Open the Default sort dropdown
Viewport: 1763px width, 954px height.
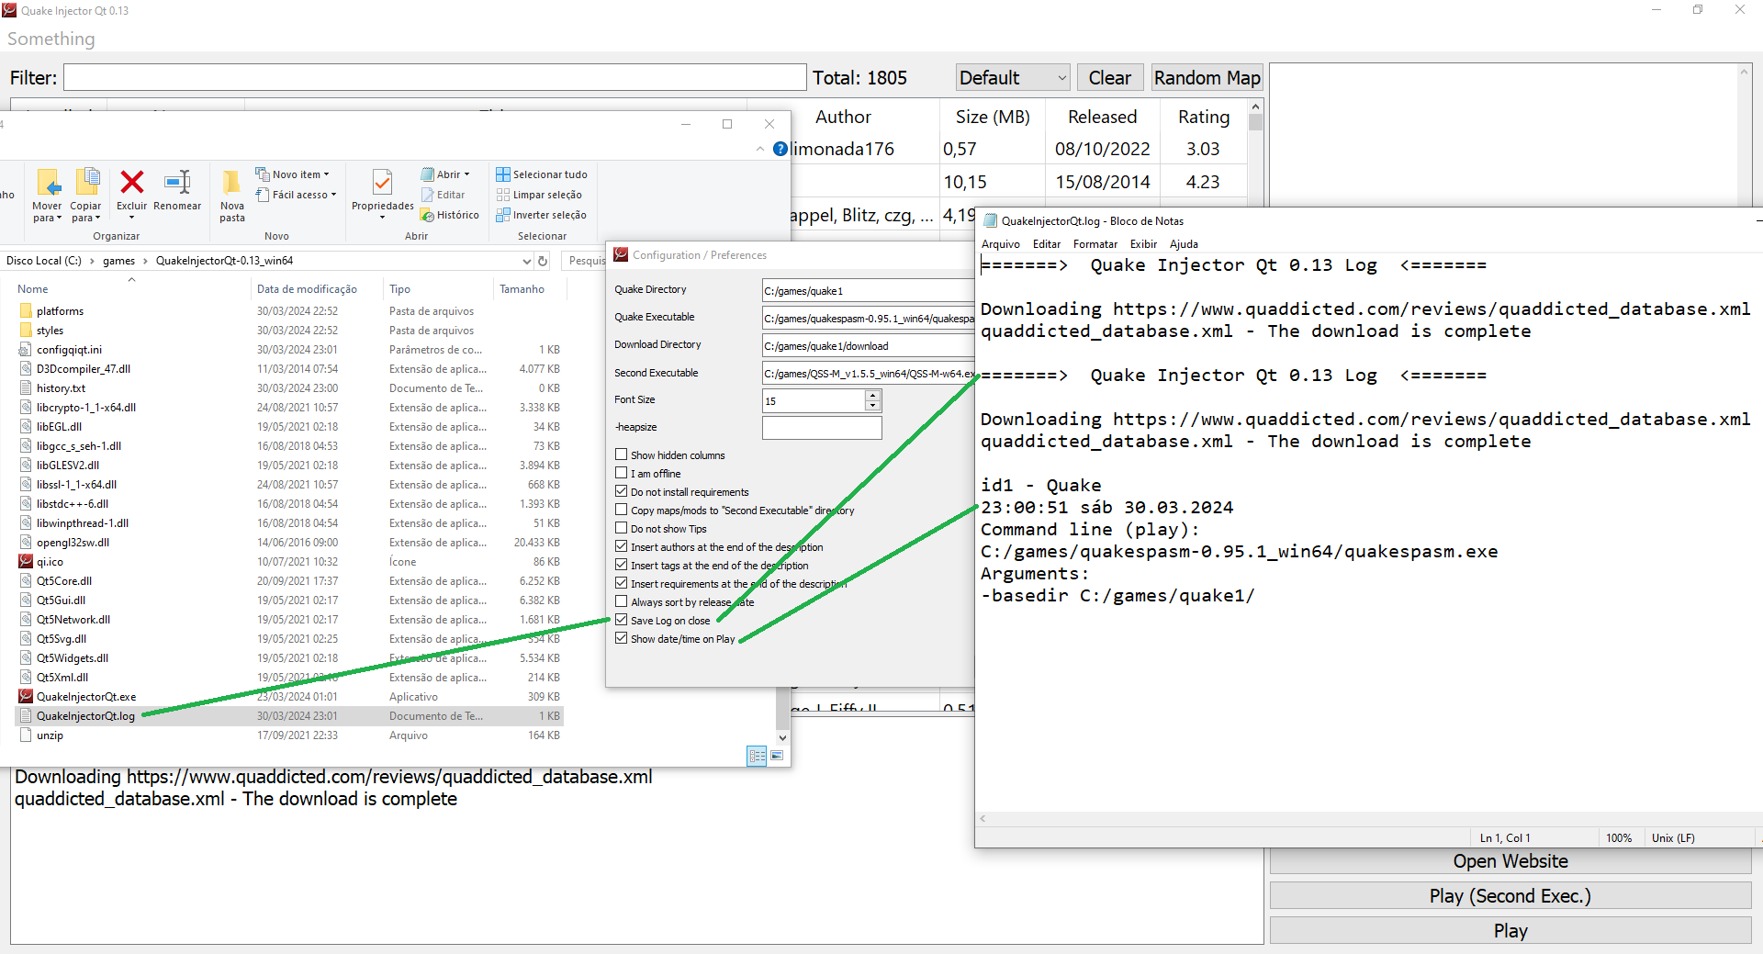[1012, 78]
